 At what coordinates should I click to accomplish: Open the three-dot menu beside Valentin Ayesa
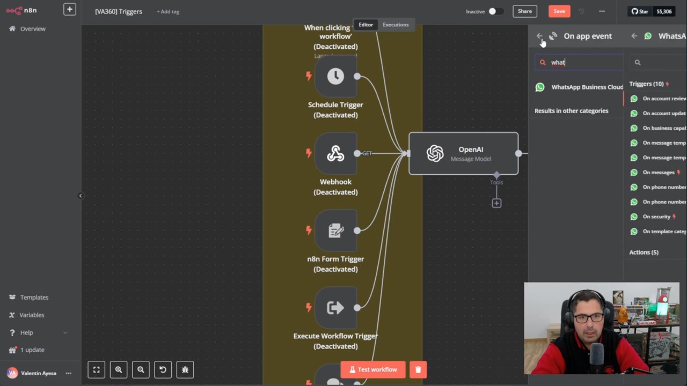[x=68, y=373]
